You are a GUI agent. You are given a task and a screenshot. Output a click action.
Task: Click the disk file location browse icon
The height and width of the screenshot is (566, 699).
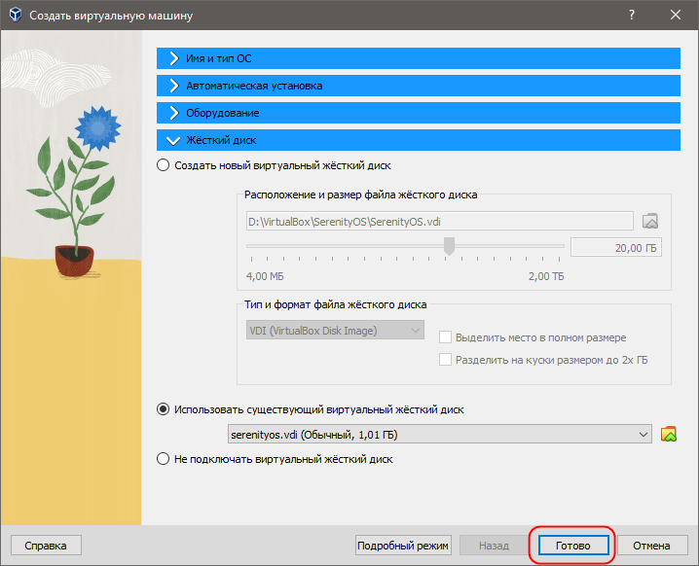[650, 222]
